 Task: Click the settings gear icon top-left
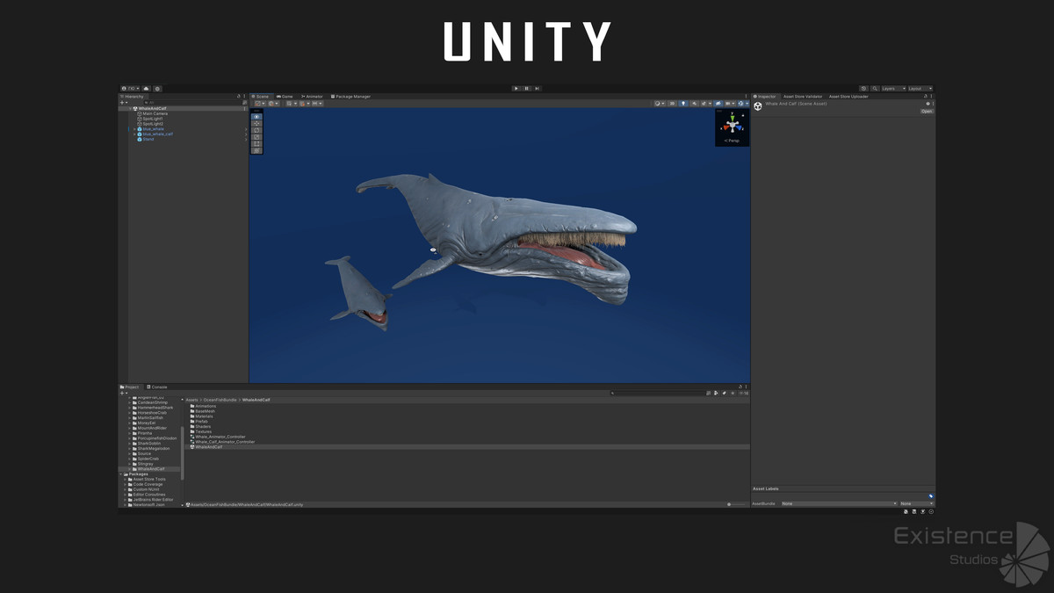157,88
